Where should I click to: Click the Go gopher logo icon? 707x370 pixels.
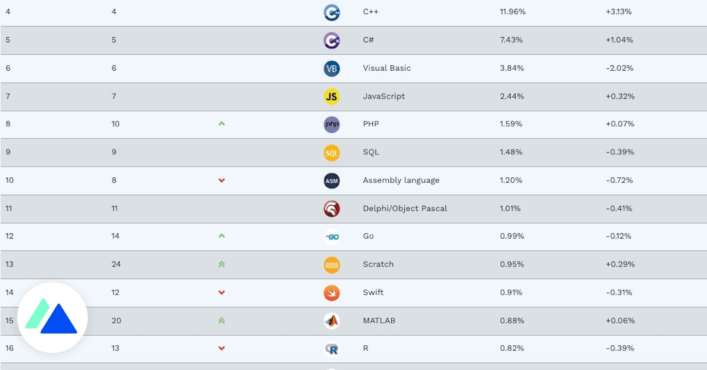[x=332, y=237]
